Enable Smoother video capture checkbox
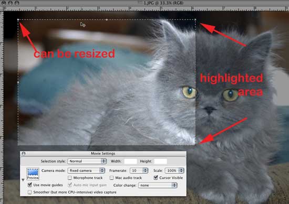This screenshot has height=204, width=289. (29, 192)
